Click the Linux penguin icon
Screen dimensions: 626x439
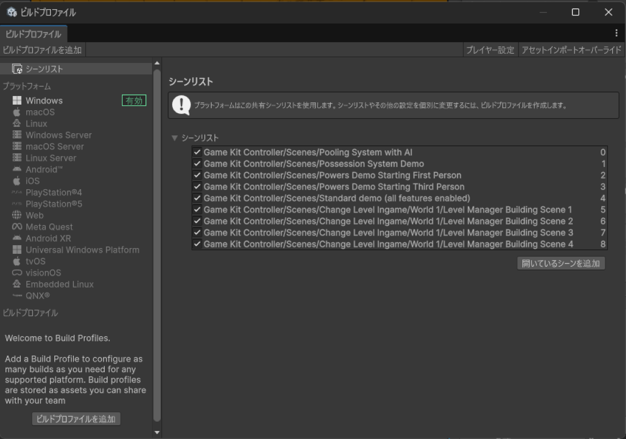[x=17, y=123]
